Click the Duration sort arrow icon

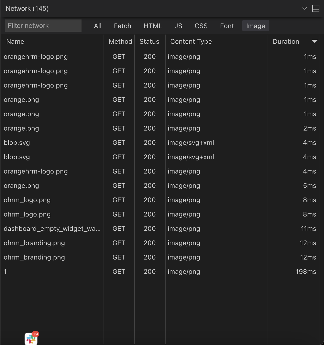315,41
